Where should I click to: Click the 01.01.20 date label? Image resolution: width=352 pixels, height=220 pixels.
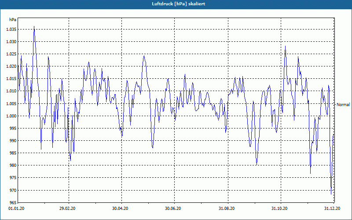tap(16, 209)
